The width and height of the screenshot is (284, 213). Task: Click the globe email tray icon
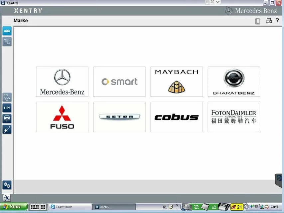(186, 207)
